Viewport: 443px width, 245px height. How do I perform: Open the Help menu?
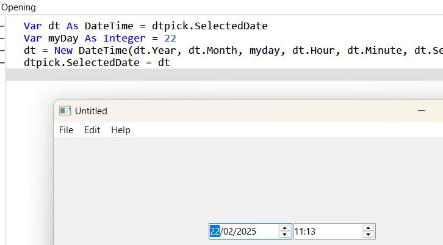coord(121,130)
